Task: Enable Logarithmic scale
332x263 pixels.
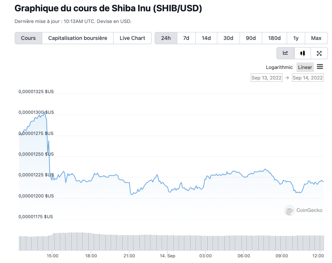Action: click(279, 67)
